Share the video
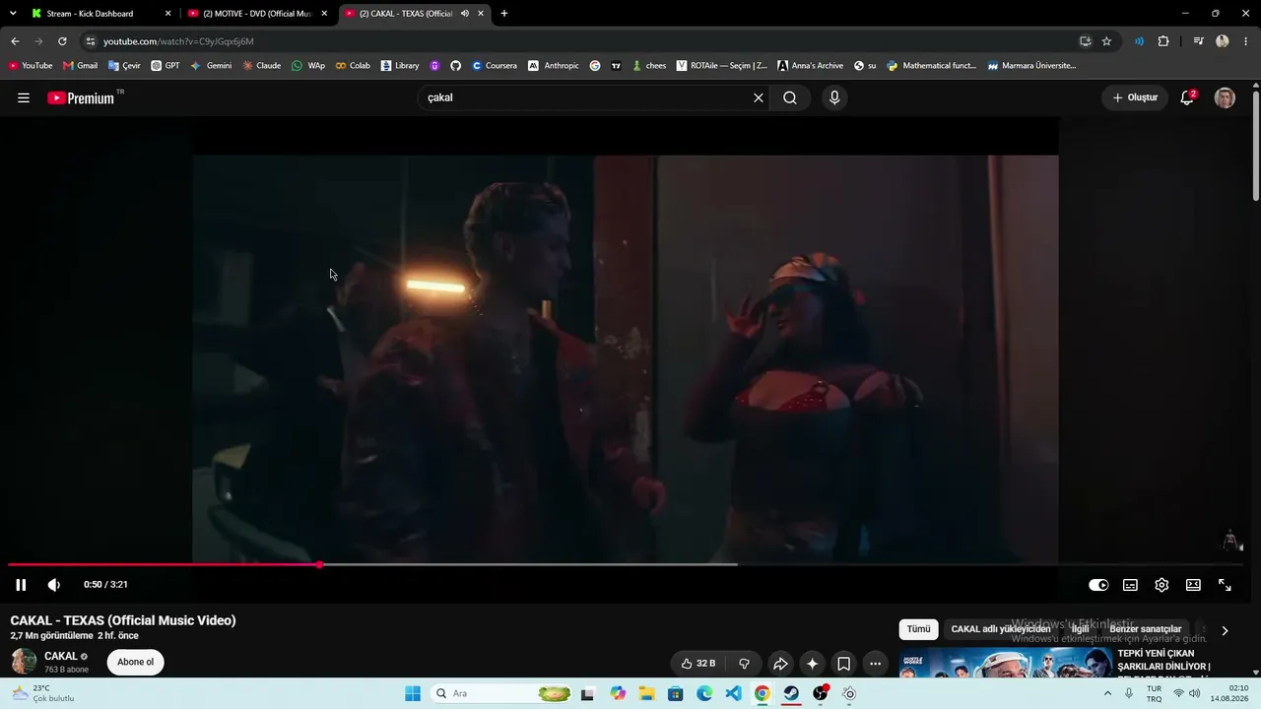Screen dimensions: 1261x709 pyautogui.click(x=780, y=664)
